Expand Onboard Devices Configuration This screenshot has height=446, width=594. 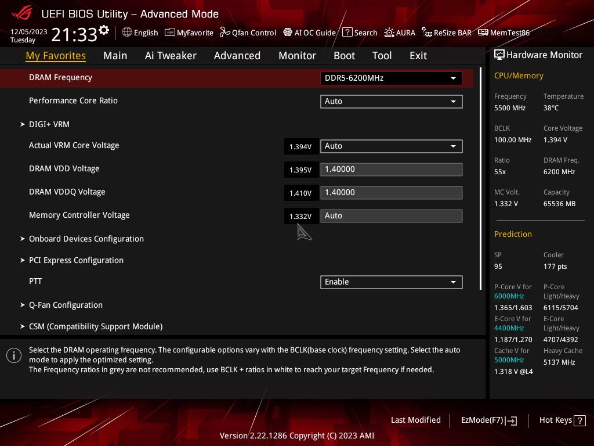click(86, 239)
